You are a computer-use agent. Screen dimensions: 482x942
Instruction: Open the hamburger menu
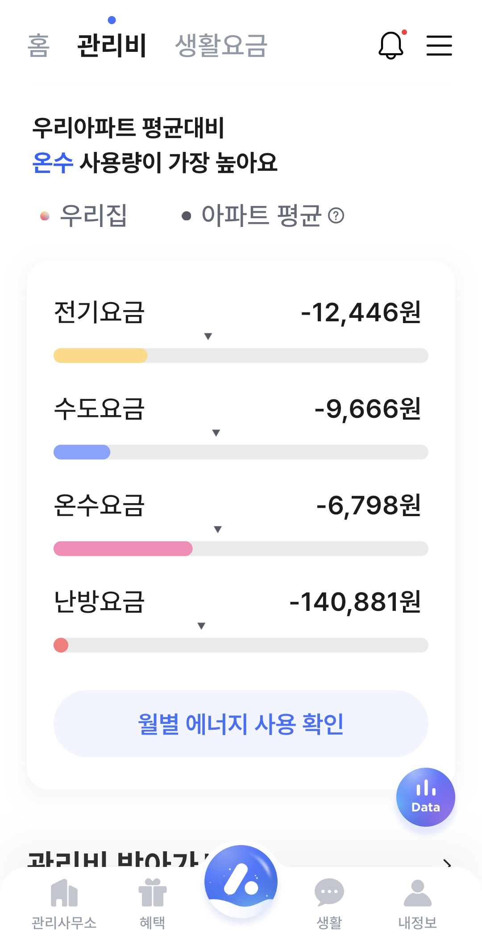[x=439, y=45]
